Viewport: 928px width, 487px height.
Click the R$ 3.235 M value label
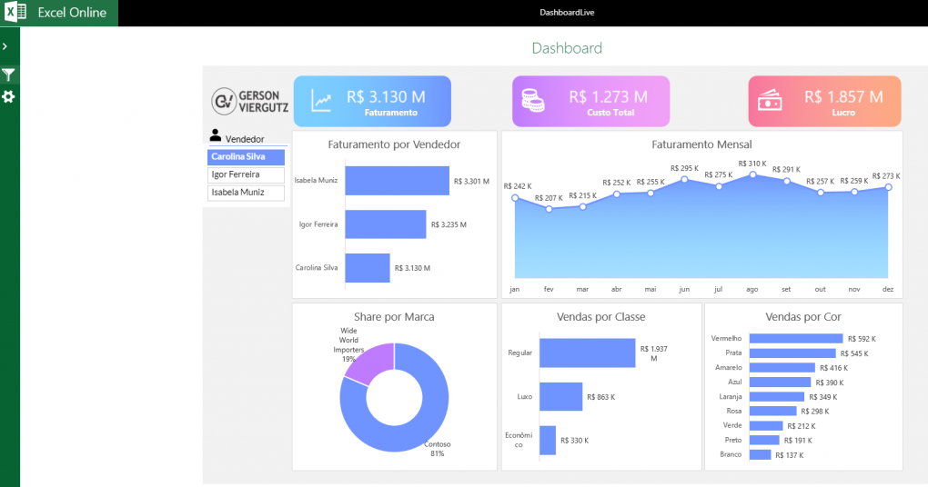coord(449,224)
